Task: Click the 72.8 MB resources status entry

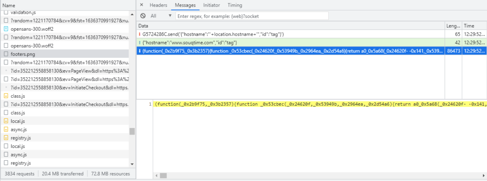Action: click(110, 174)
